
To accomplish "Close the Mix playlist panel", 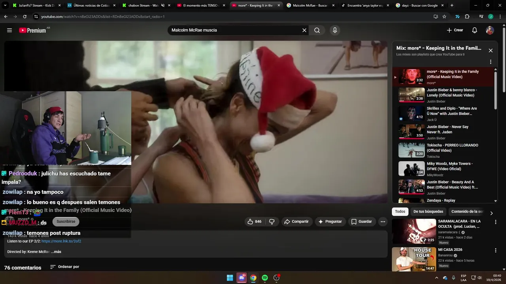I will pos(491,50).
